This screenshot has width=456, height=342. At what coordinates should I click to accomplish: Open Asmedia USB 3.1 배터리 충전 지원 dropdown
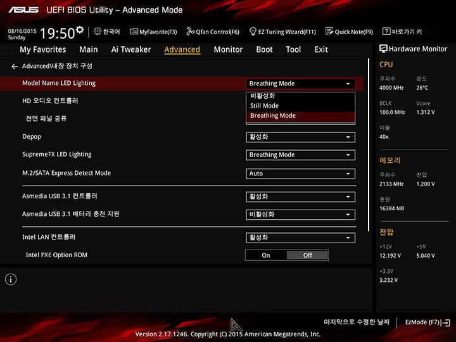tap(300, 215)
